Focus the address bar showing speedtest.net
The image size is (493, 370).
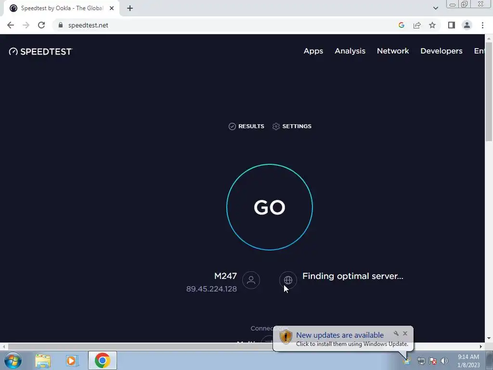point(226,25)
